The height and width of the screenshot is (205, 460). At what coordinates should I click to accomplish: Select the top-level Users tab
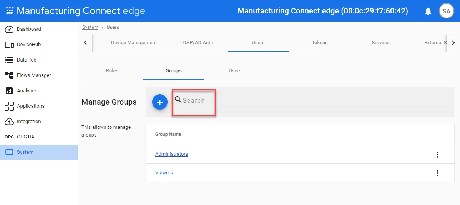click(258, 43)
